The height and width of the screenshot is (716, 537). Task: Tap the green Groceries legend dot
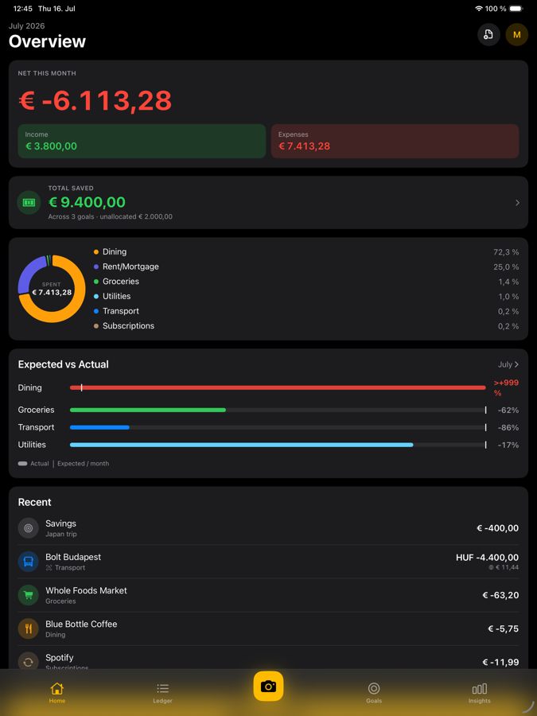click(x=96, y=282)
